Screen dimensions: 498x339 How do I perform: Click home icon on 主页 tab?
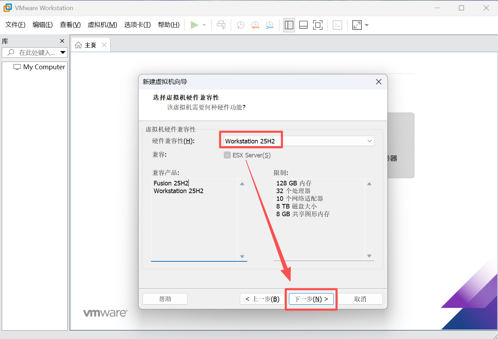click(x=78, y=45)
